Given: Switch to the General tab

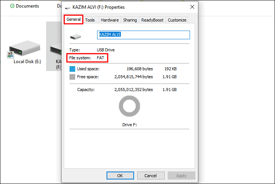Looking at the screenshot, I should pyautogui.click(x=74, y=19).
